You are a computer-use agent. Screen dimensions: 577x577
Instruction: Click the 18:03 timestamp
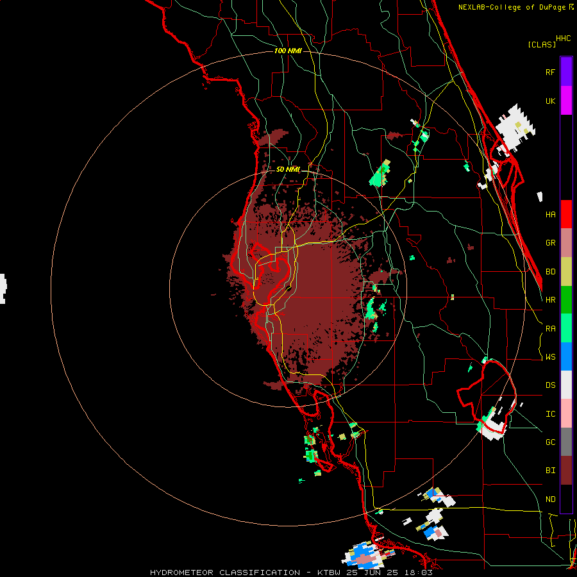(419, 573)
